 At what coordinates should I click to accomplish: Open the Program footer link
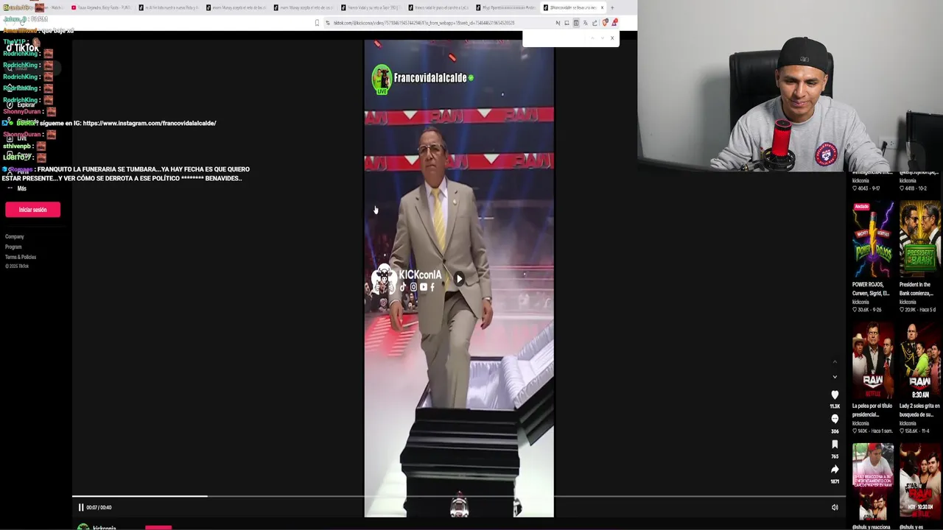pos(13,247)
